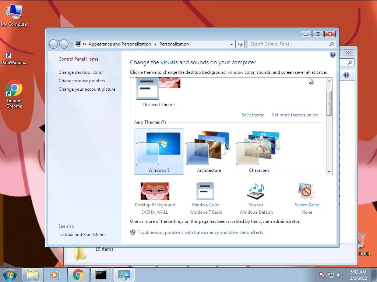Click the '15 items' text in background window
Viewport: 377px width, 282px height.
[x=104, y=249]
